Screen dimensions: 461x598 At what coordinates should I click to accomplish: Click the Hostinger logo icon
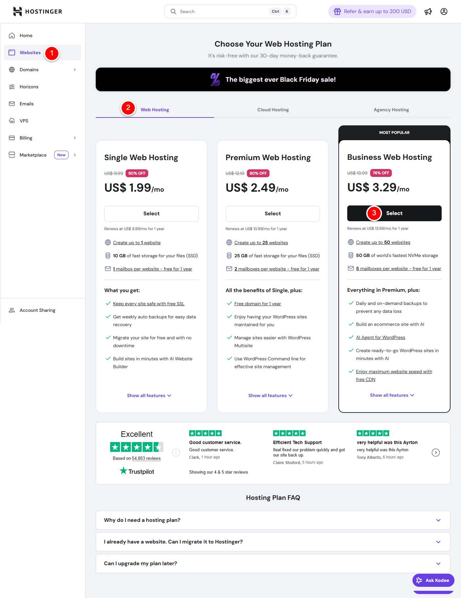[18, 11]
